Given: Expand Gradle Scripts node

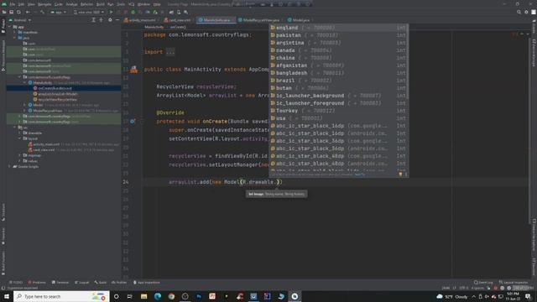Looking at the screenshot, I should (x=9, y=166).
